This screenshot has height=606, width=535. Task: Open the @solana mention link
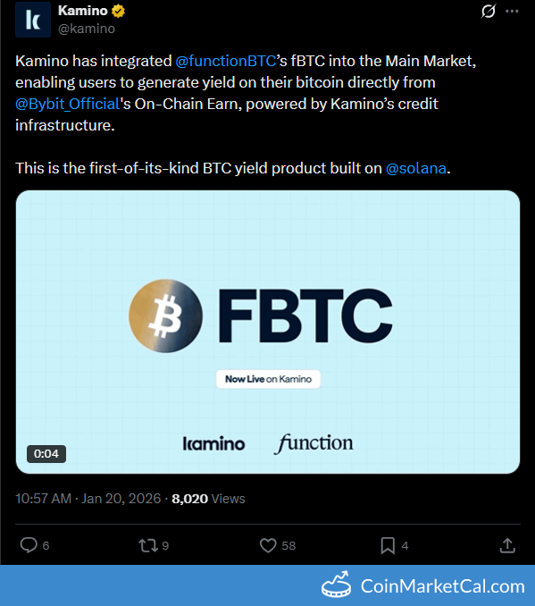(416, 169)
